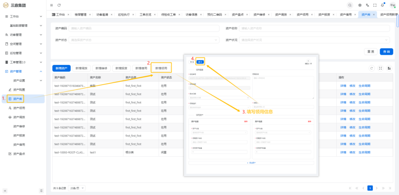Click the blue 查询 button

(x=386, y=52)
